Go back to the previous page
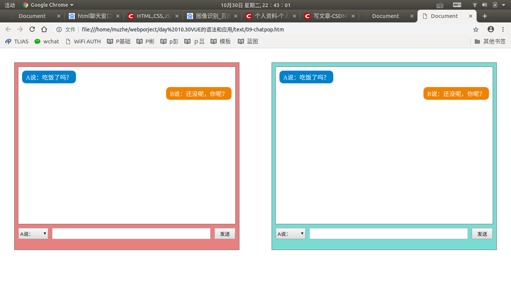Screen dimensions: 511x287 pos(8,30)
